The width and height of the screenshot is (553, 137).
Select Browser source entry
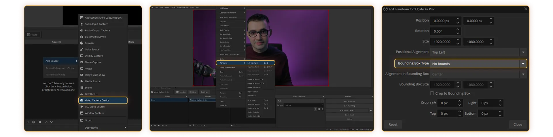click(103, 43)
